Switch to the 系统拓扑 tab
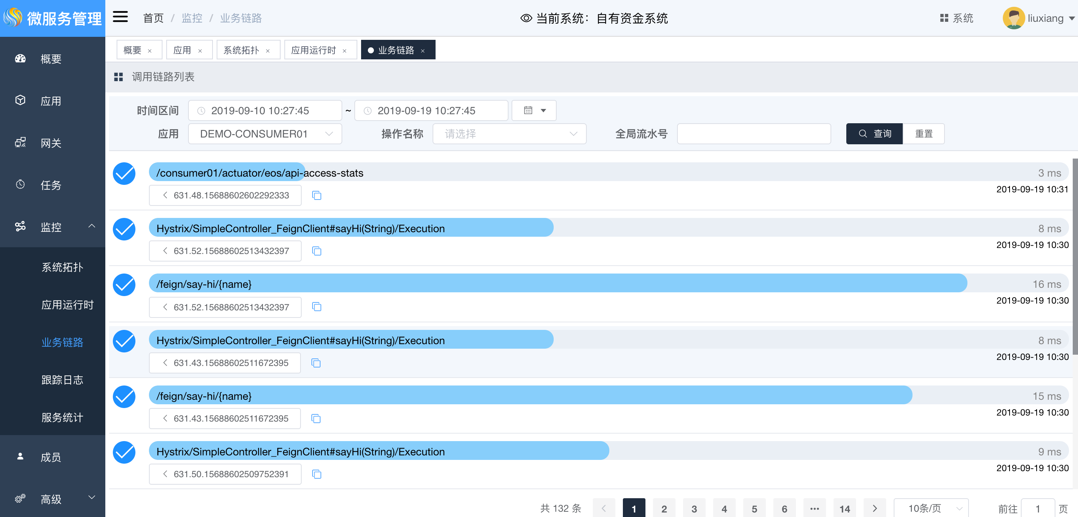 241,50
